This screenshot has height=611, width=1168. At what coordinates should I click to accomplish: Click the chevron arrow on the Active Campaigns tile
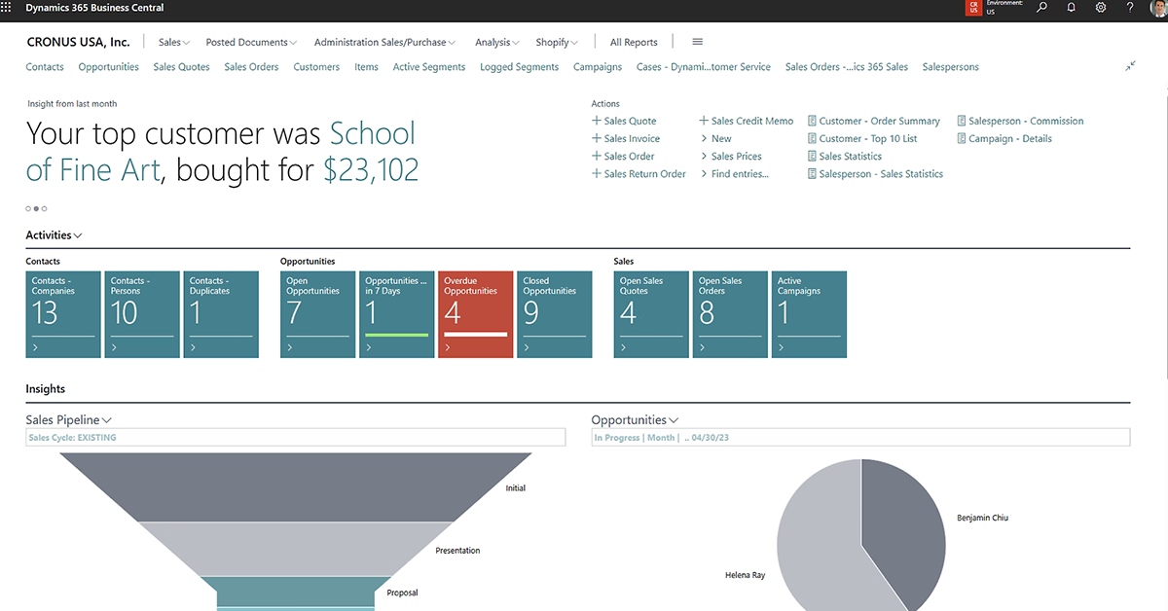tap(781, 346)
